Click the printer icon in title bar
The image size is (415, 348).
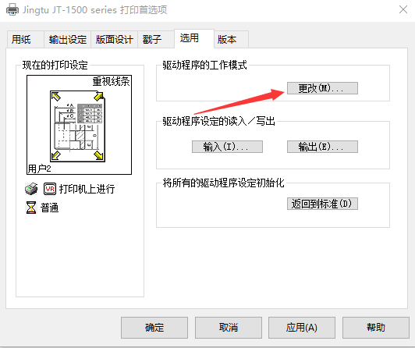12,10
